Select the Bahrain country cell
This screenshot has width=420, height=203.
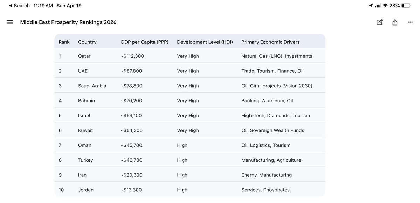tap(87, 101)
